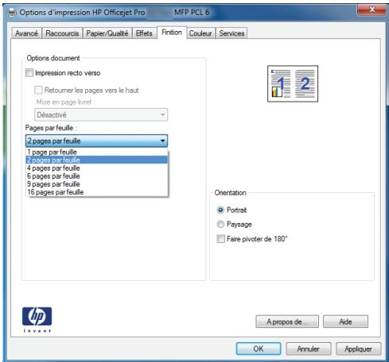Click the Appliquer button

359,349
